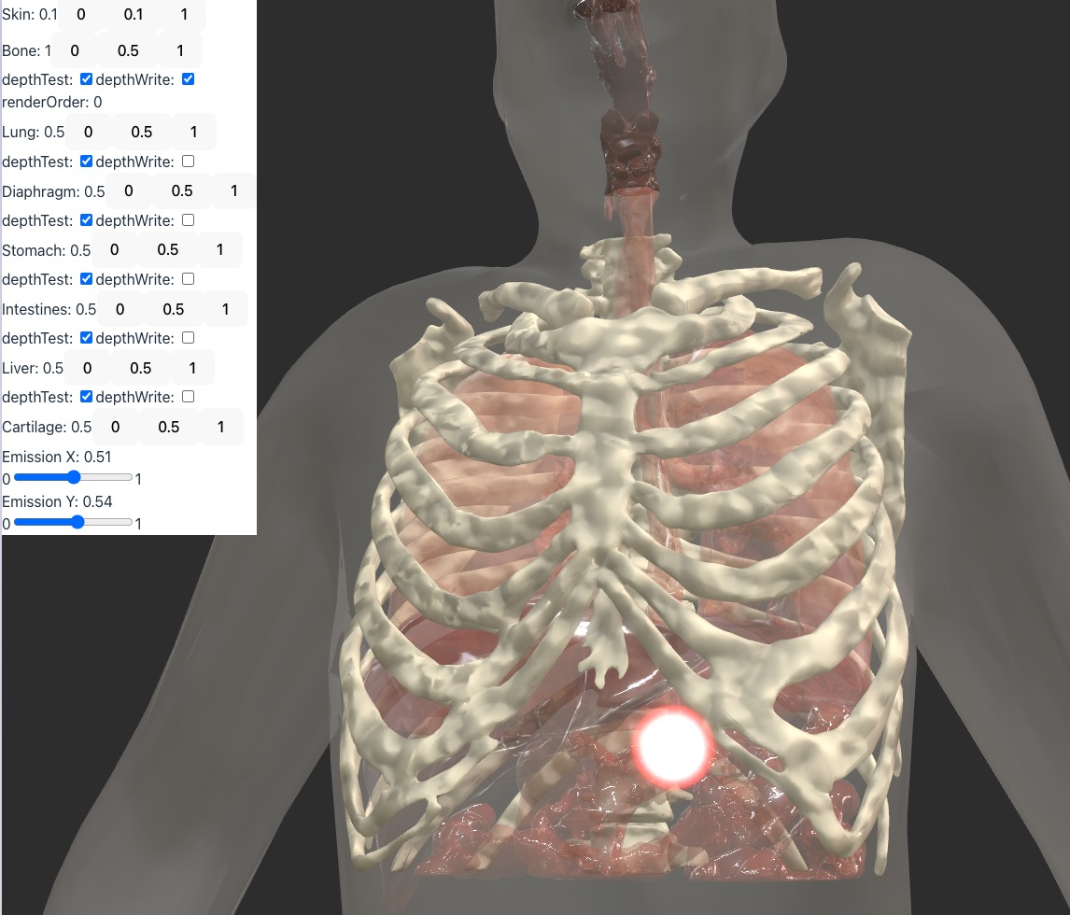The width and height of the screenshot is (1070, 915).
Task: Enable Lung depthWrite checkbox
Action: (x=189, y=161)
